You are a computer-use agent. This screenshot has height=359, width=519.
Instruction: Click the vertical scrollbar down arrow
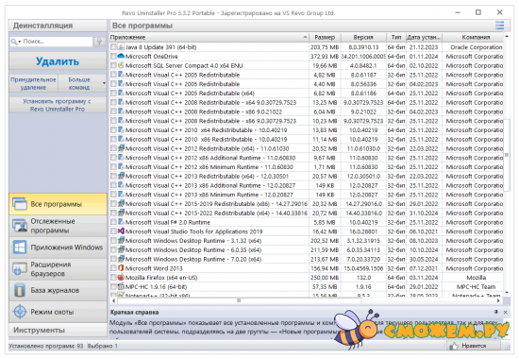click(x=507, y=293)
